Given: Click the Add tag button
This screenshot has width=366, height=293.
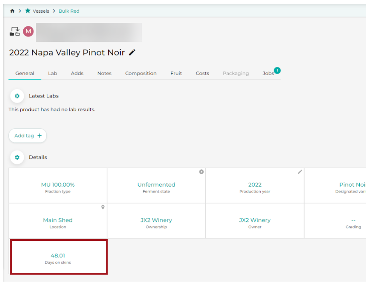Looking at the screenshot, I should 27,136.
